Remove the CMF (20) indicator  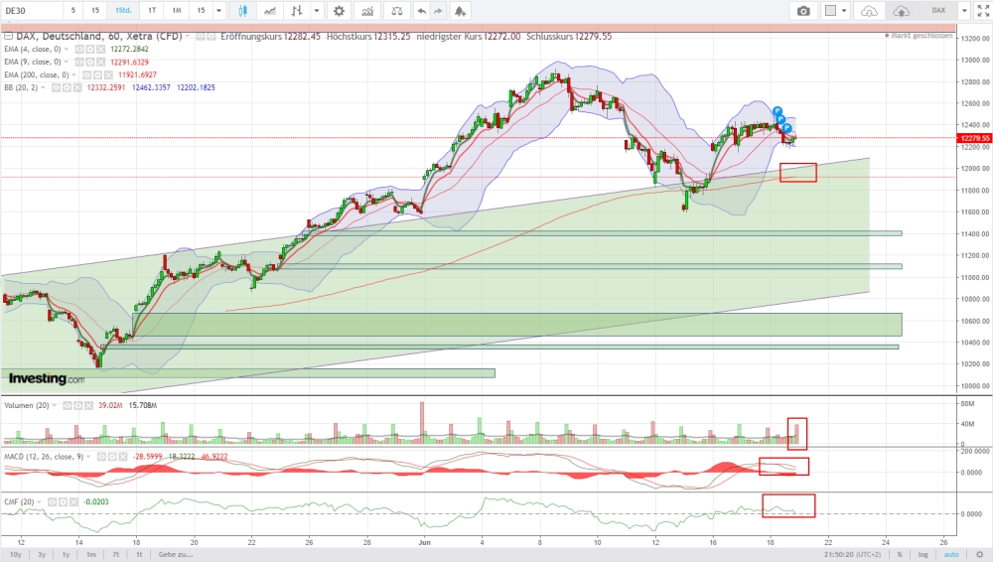pyautogui.click(x=73, y=501)
